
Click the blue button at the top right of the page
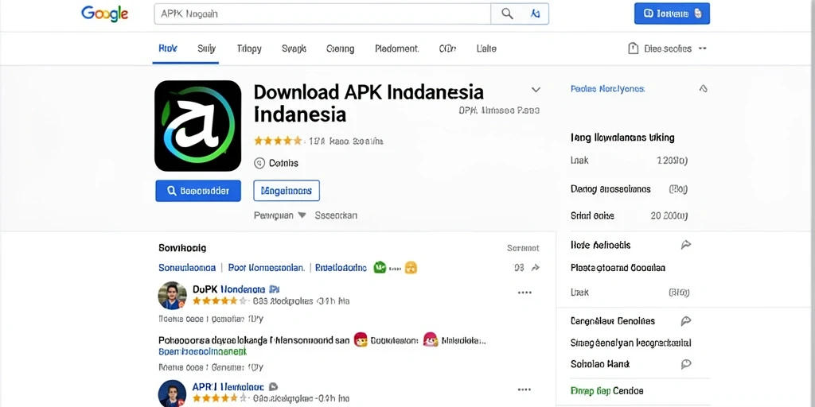click(672, 14)
